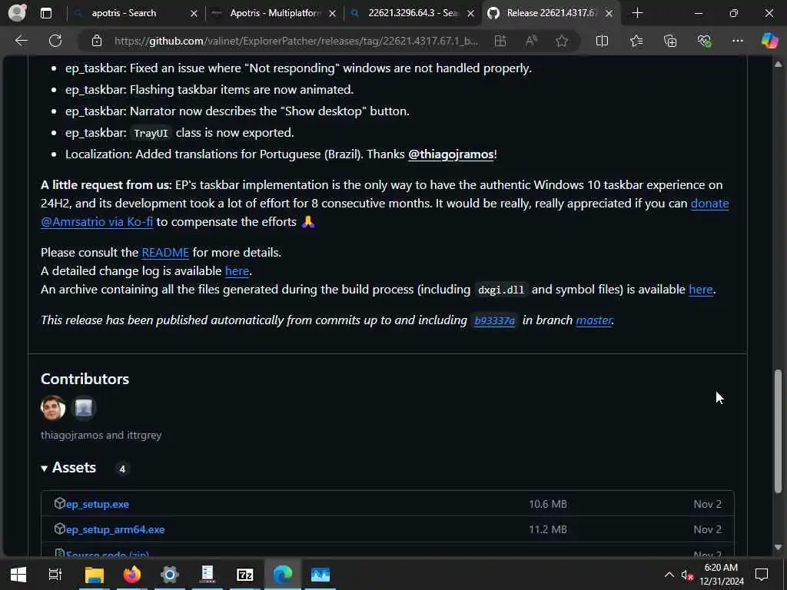Open the tab actions menu icon
Viewport: 787px width, 590px height.
click(45, 13)
